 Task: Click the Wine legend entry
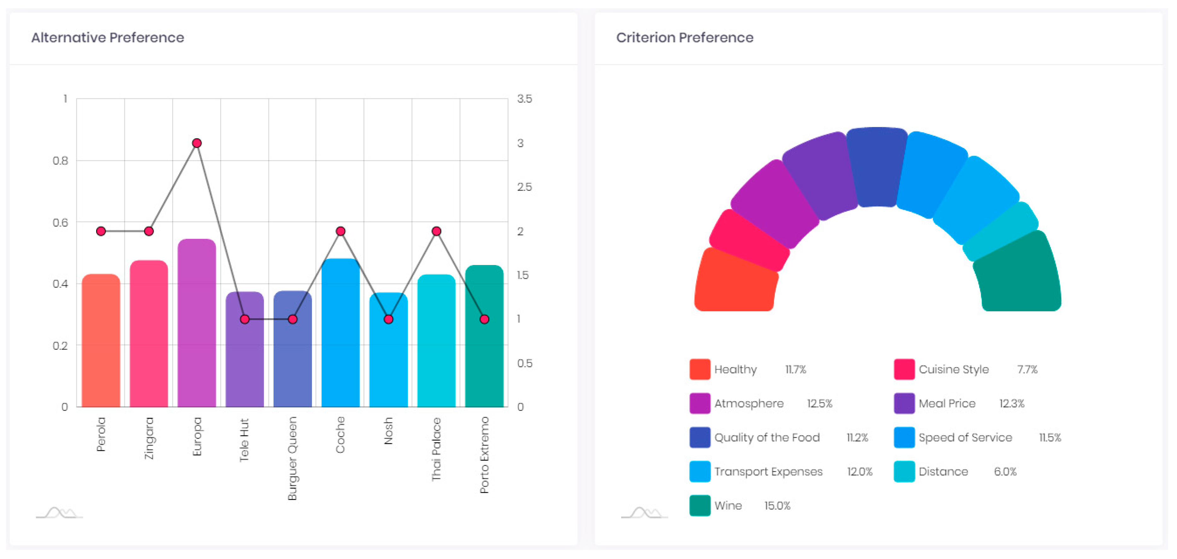[728, 506]
